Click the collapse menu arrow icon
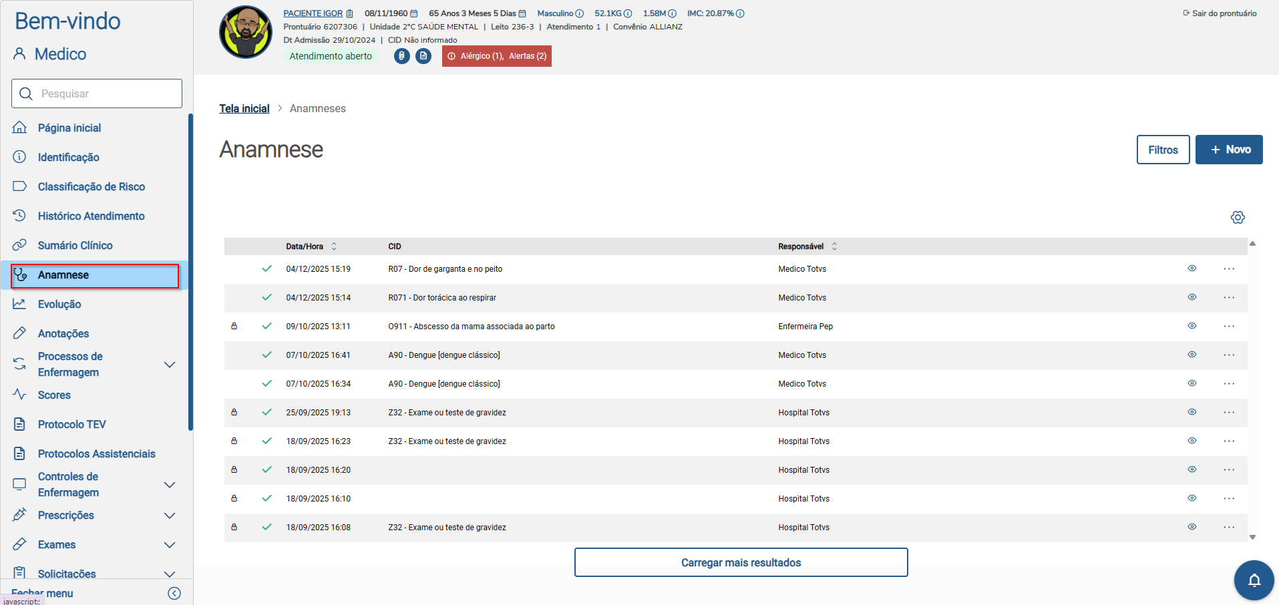The image size is (1279, 605). point(174,593)
